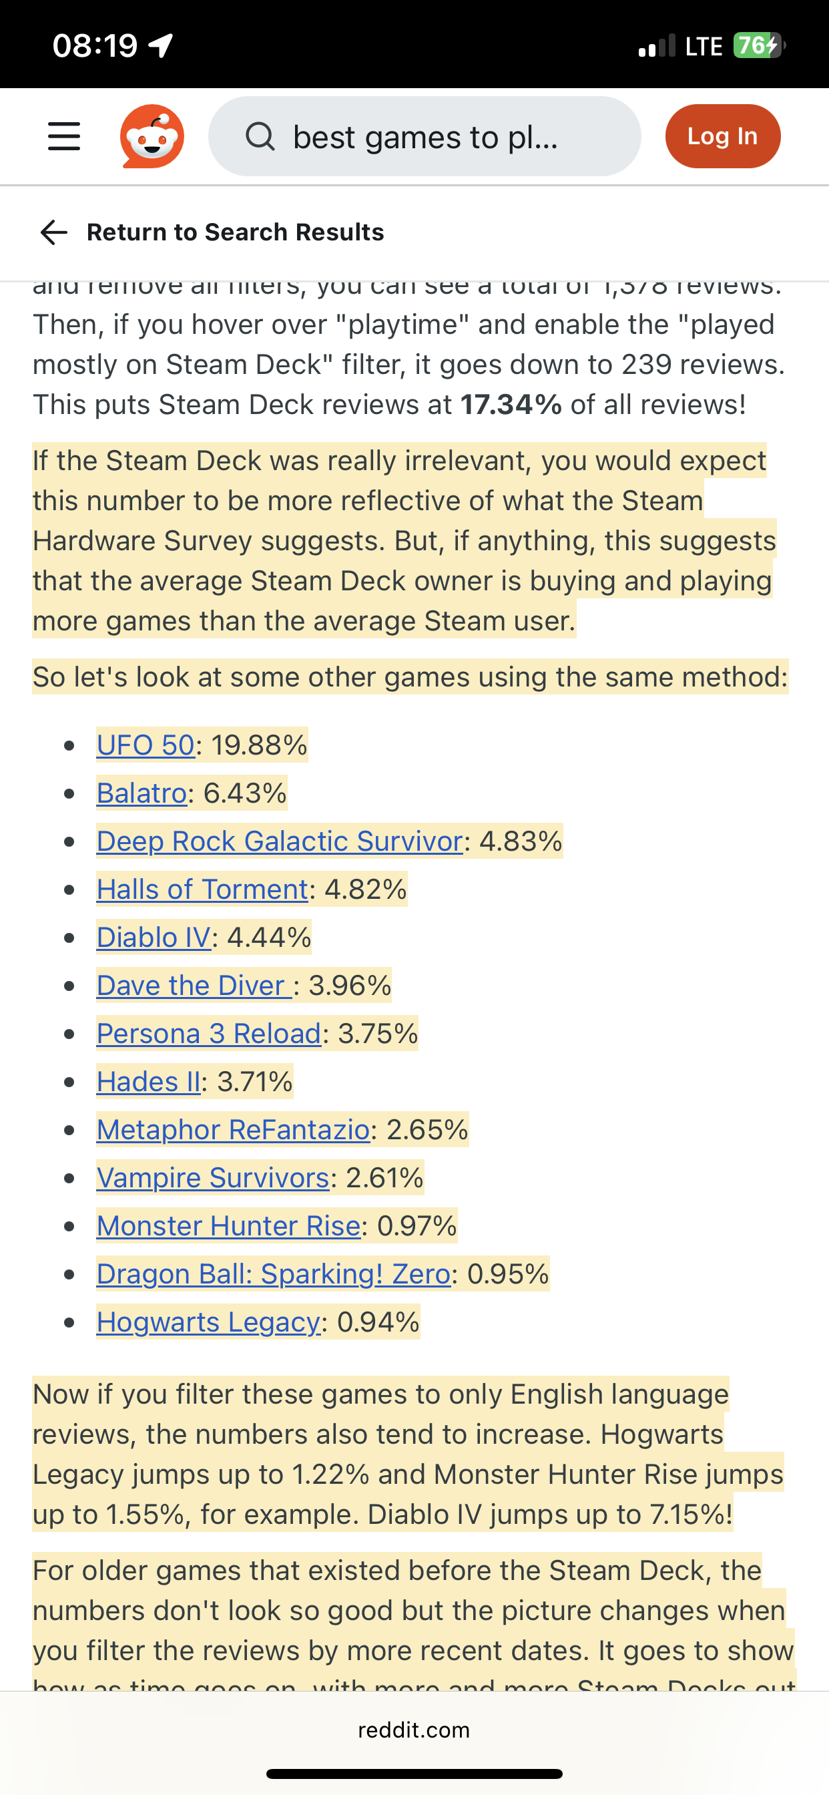
Task: Tap the reddit.com address bar
Action: click(x=414, y=1730)
